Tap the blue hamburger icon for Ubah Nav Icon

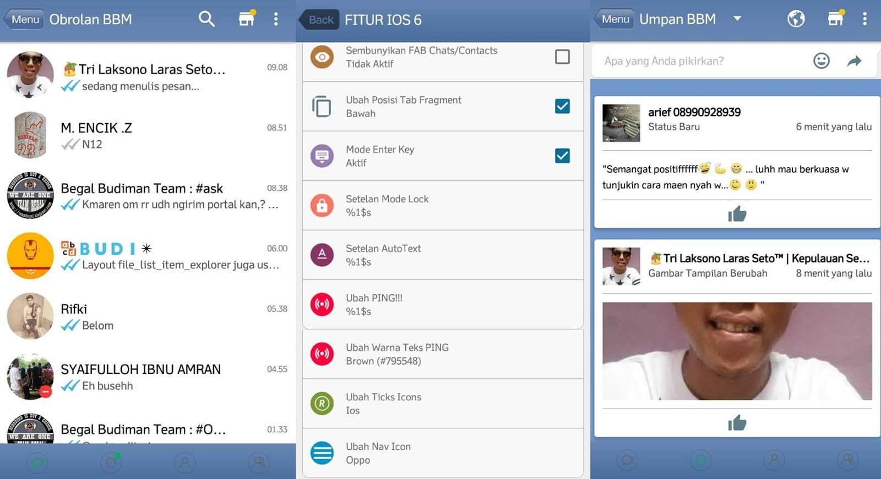(322, 453)
